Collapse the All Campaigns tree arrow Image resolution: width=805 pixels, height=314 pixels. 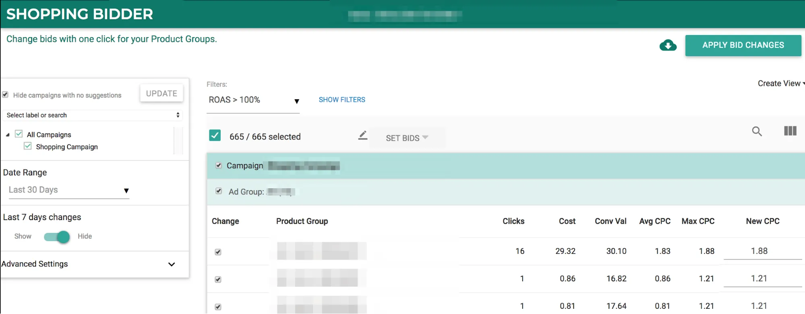pyautogui.click(x=8, y=135)
